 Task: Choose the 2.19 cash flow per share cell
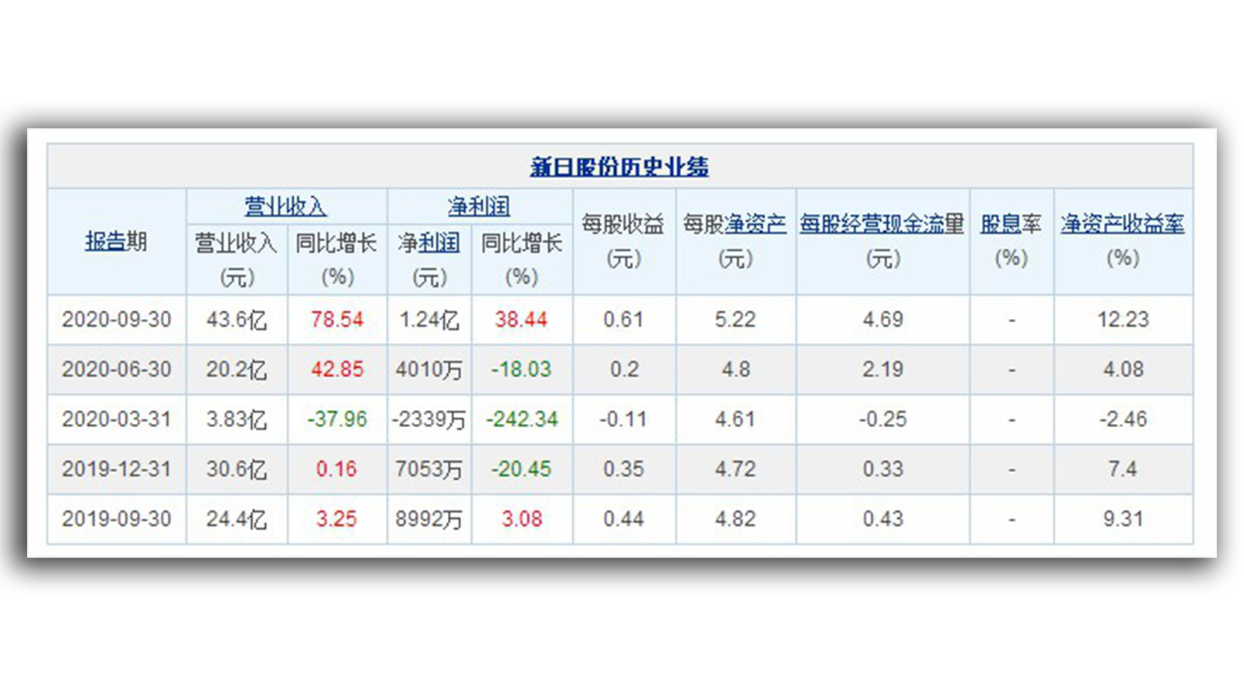(x=883, y=369)
